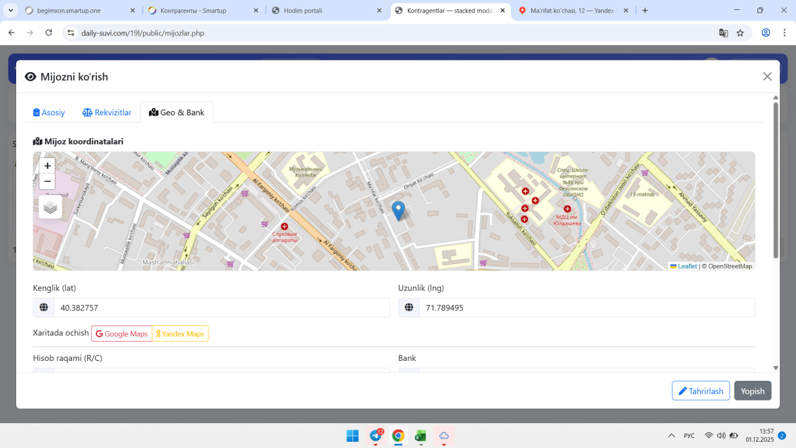Expand the browser tab search dropdown
Viewport: 796px width, 448px height.
click(11, 11)
